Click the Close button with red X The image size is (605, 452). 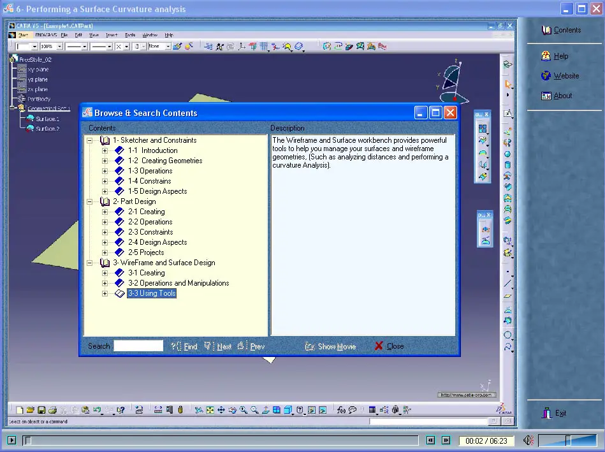(x=390, y=346)
